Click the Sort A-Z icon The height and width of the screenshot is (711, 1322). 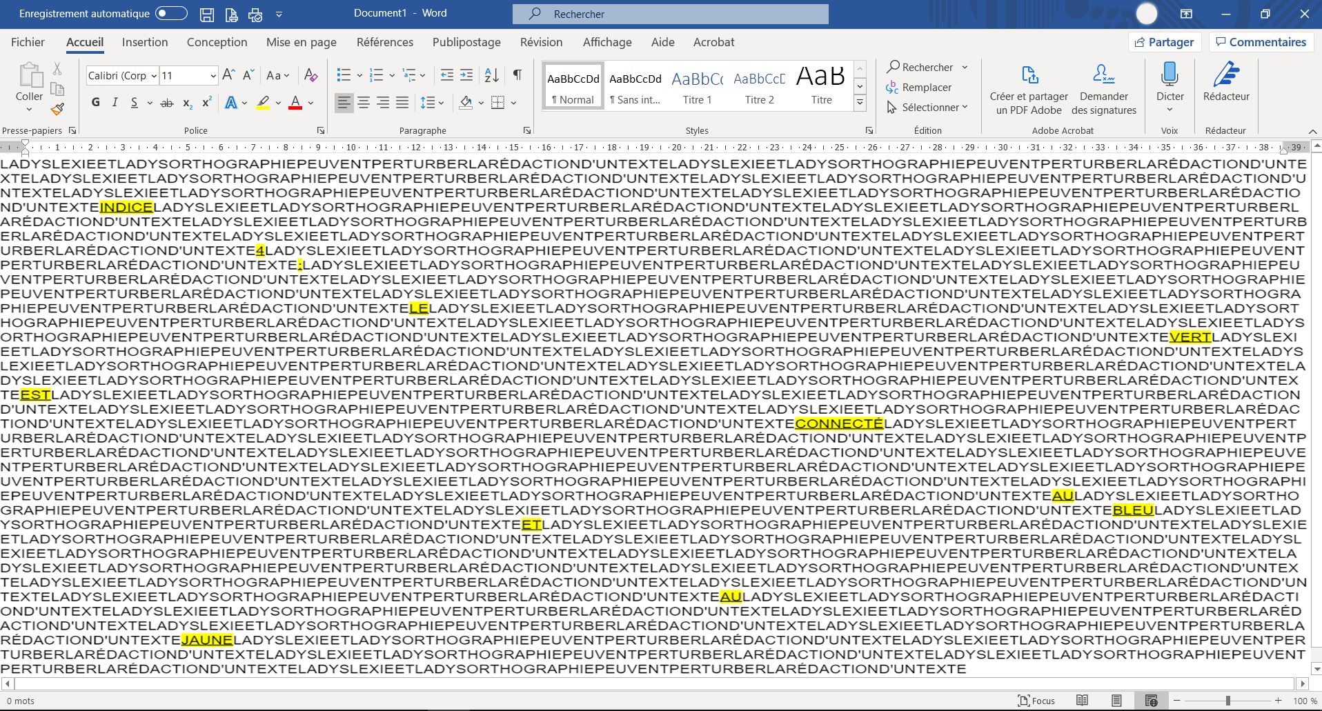(x=491, y=74)
